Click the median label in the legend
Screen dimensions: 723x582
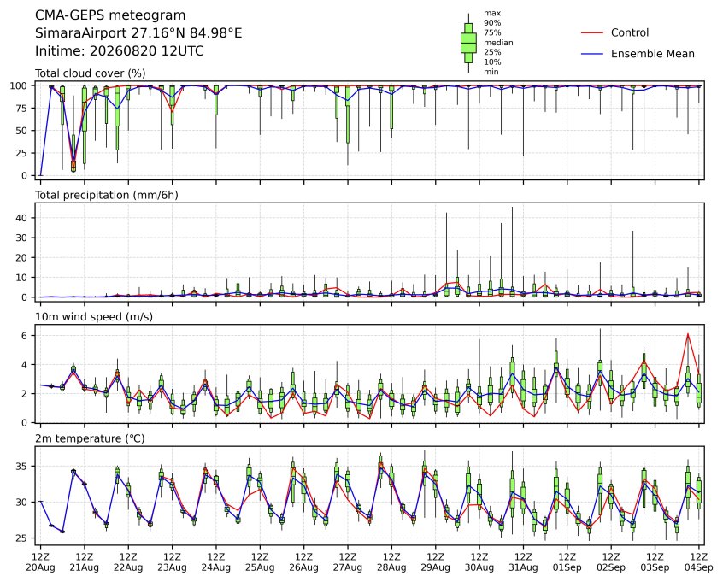pyautogui.click(x=498, y=43)
